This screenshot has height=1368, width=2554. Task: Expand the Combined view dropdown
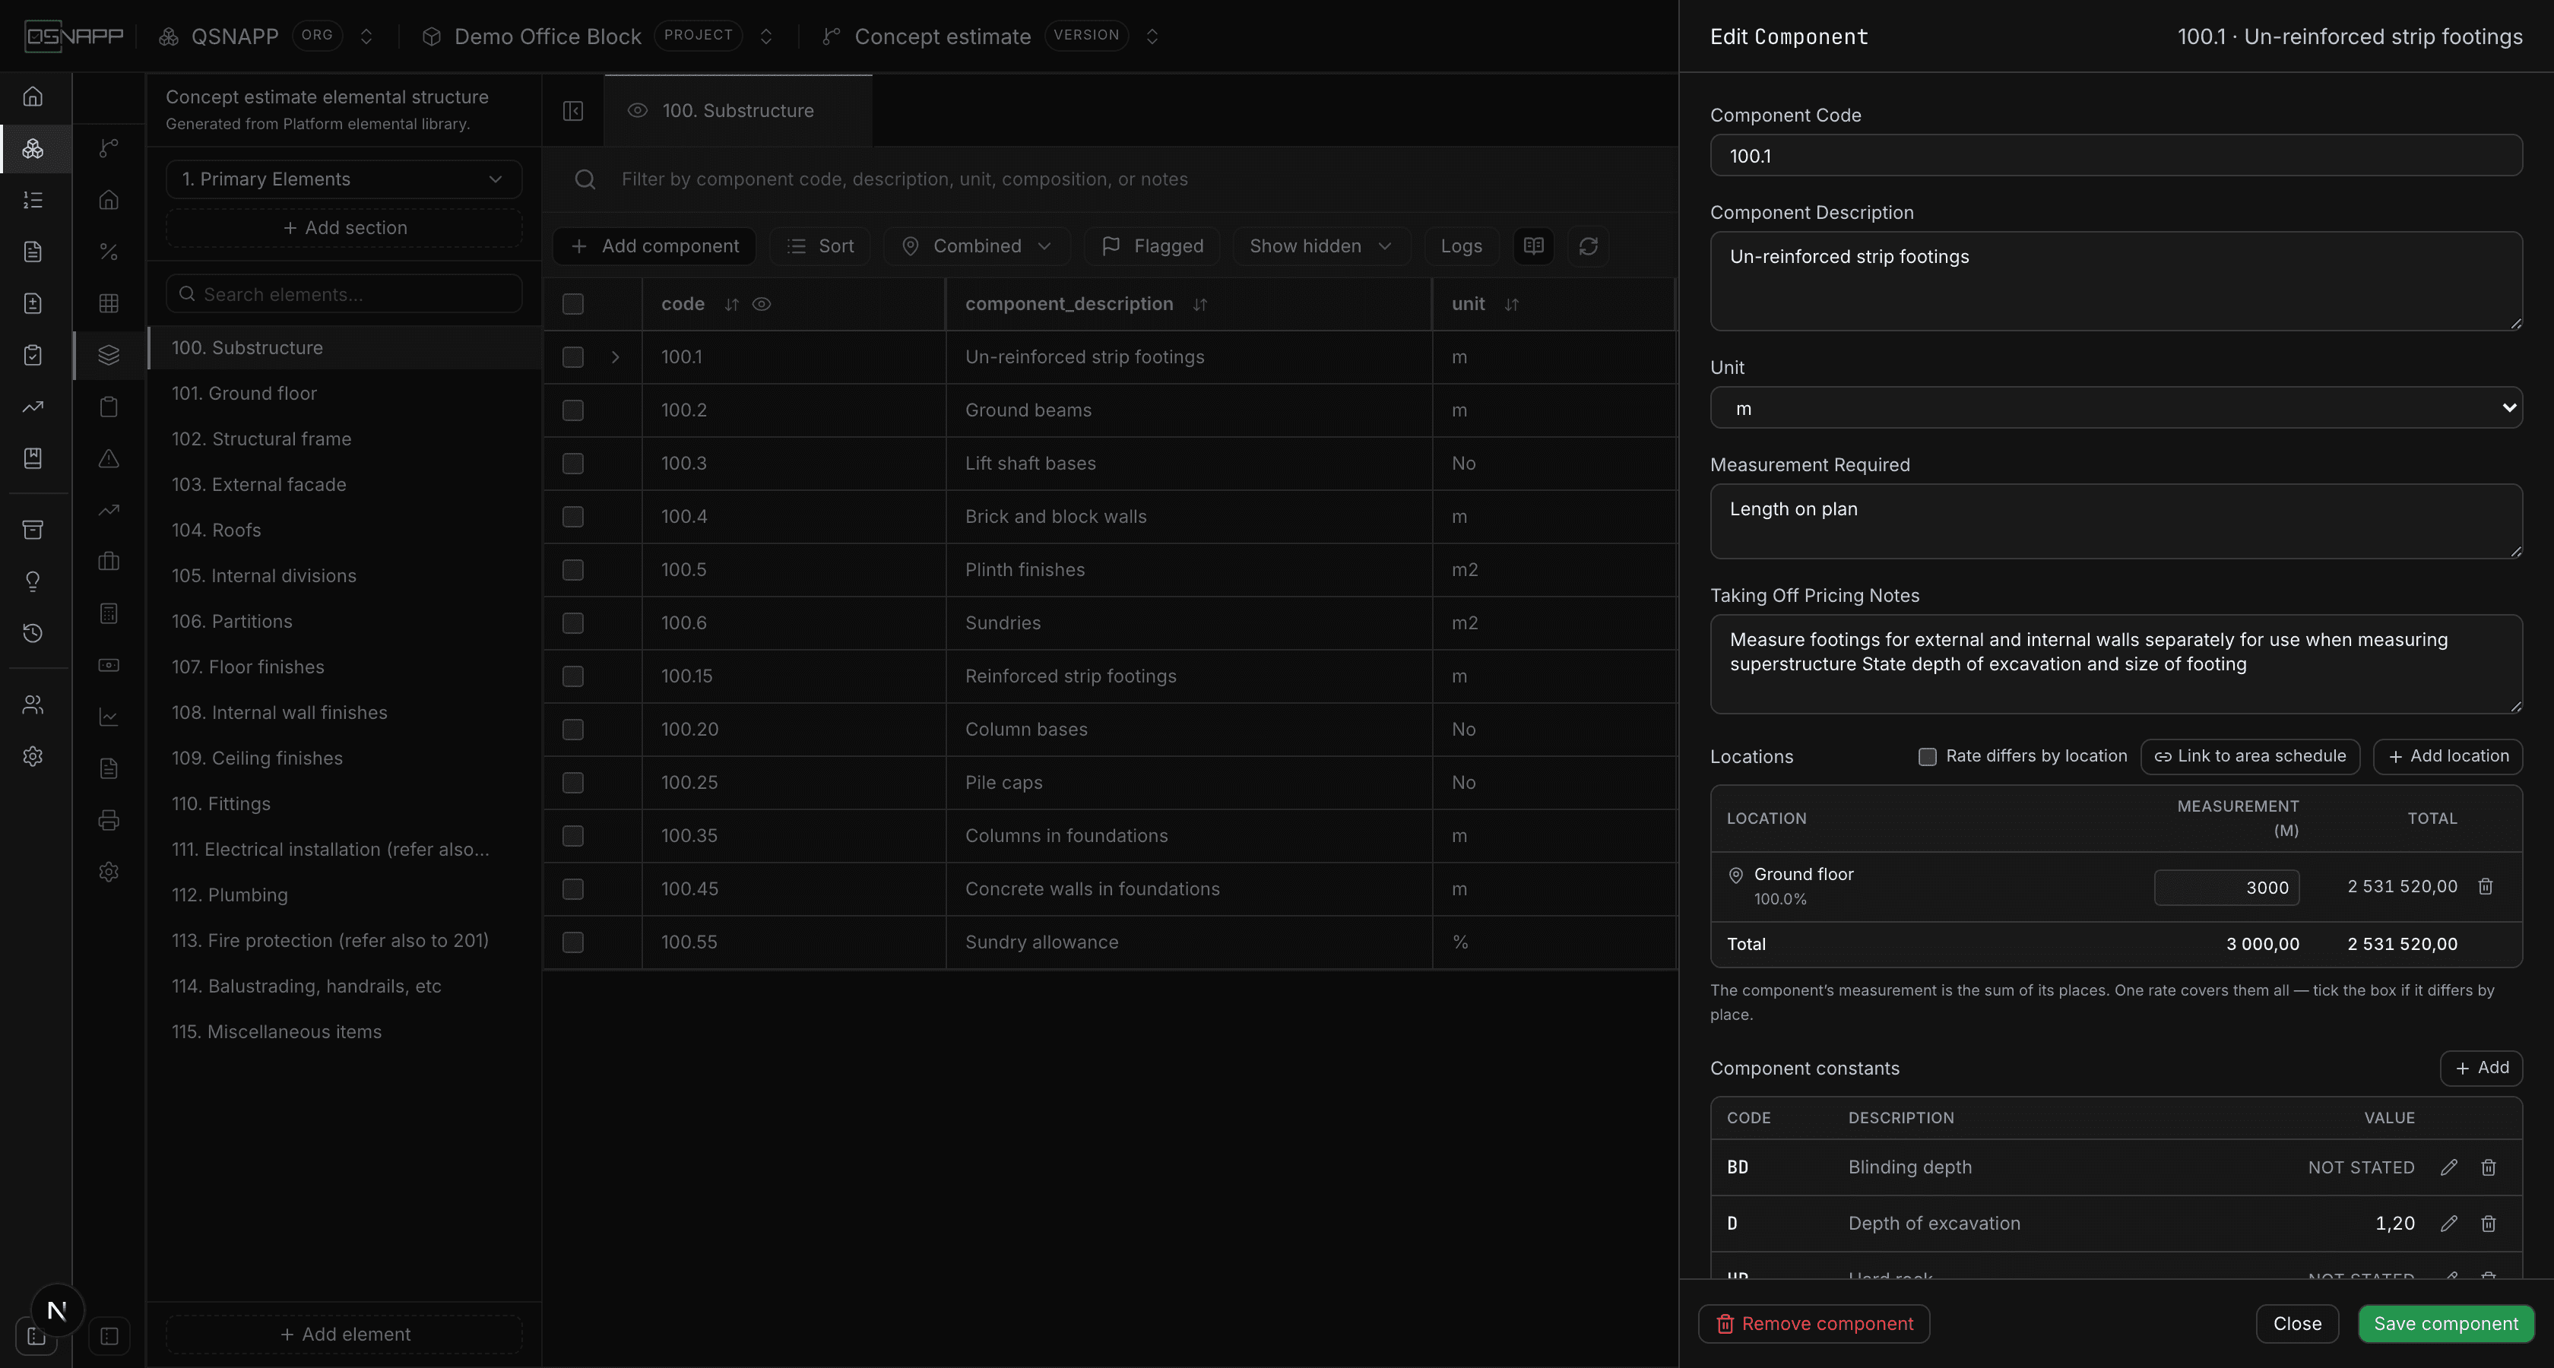(x=977, y=245)
